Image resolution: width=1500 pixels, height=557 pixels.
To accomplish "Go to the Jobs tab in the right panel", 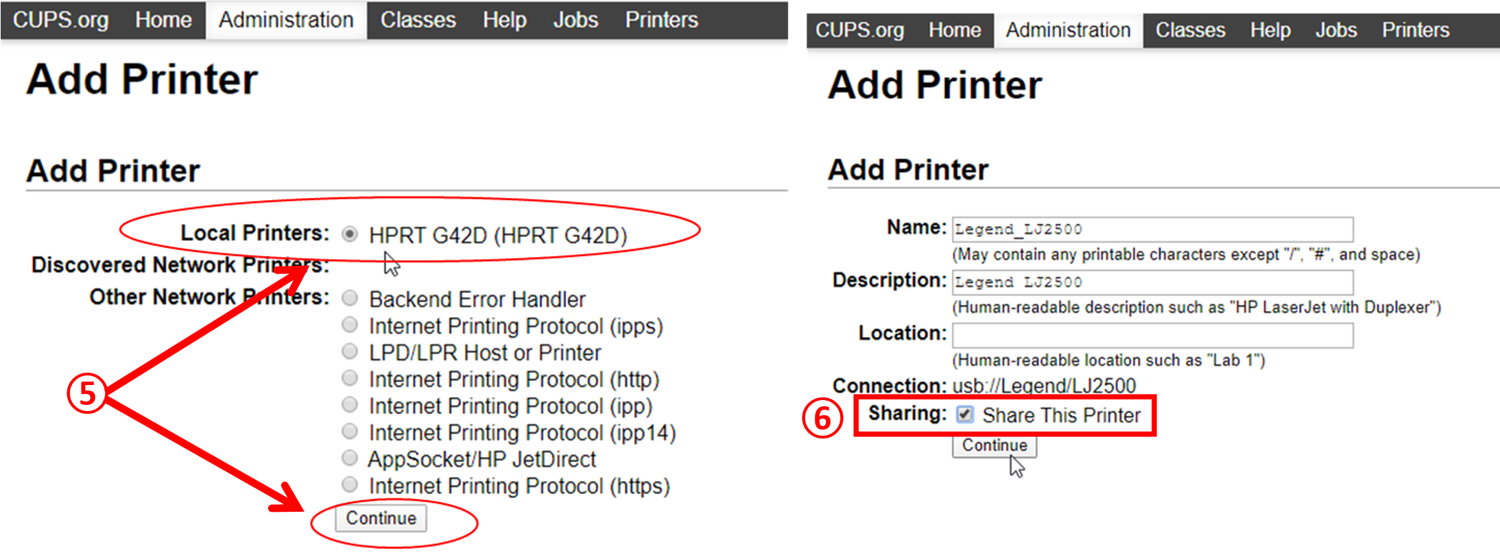I will coord(1335,30).
